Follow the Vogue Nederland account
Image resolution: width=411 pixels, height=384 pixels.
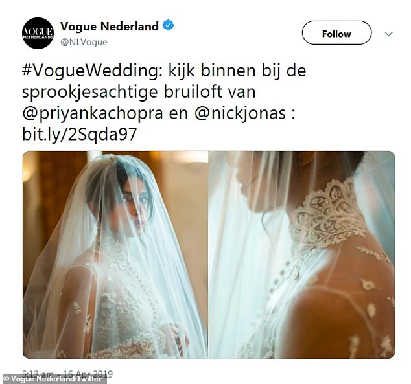coord(336,33)
